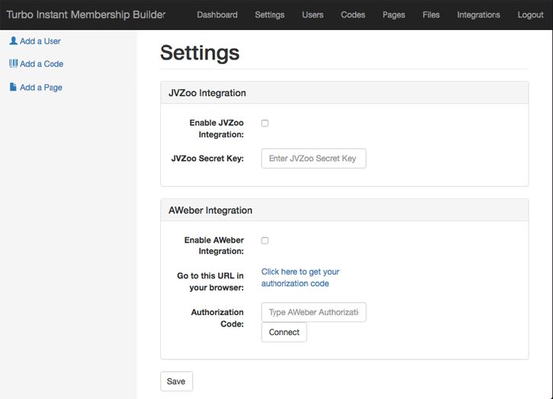This screenshot has height=399, width=553.
Task: Click the page icon beside Add a Page
Action: tap(13, 87)
